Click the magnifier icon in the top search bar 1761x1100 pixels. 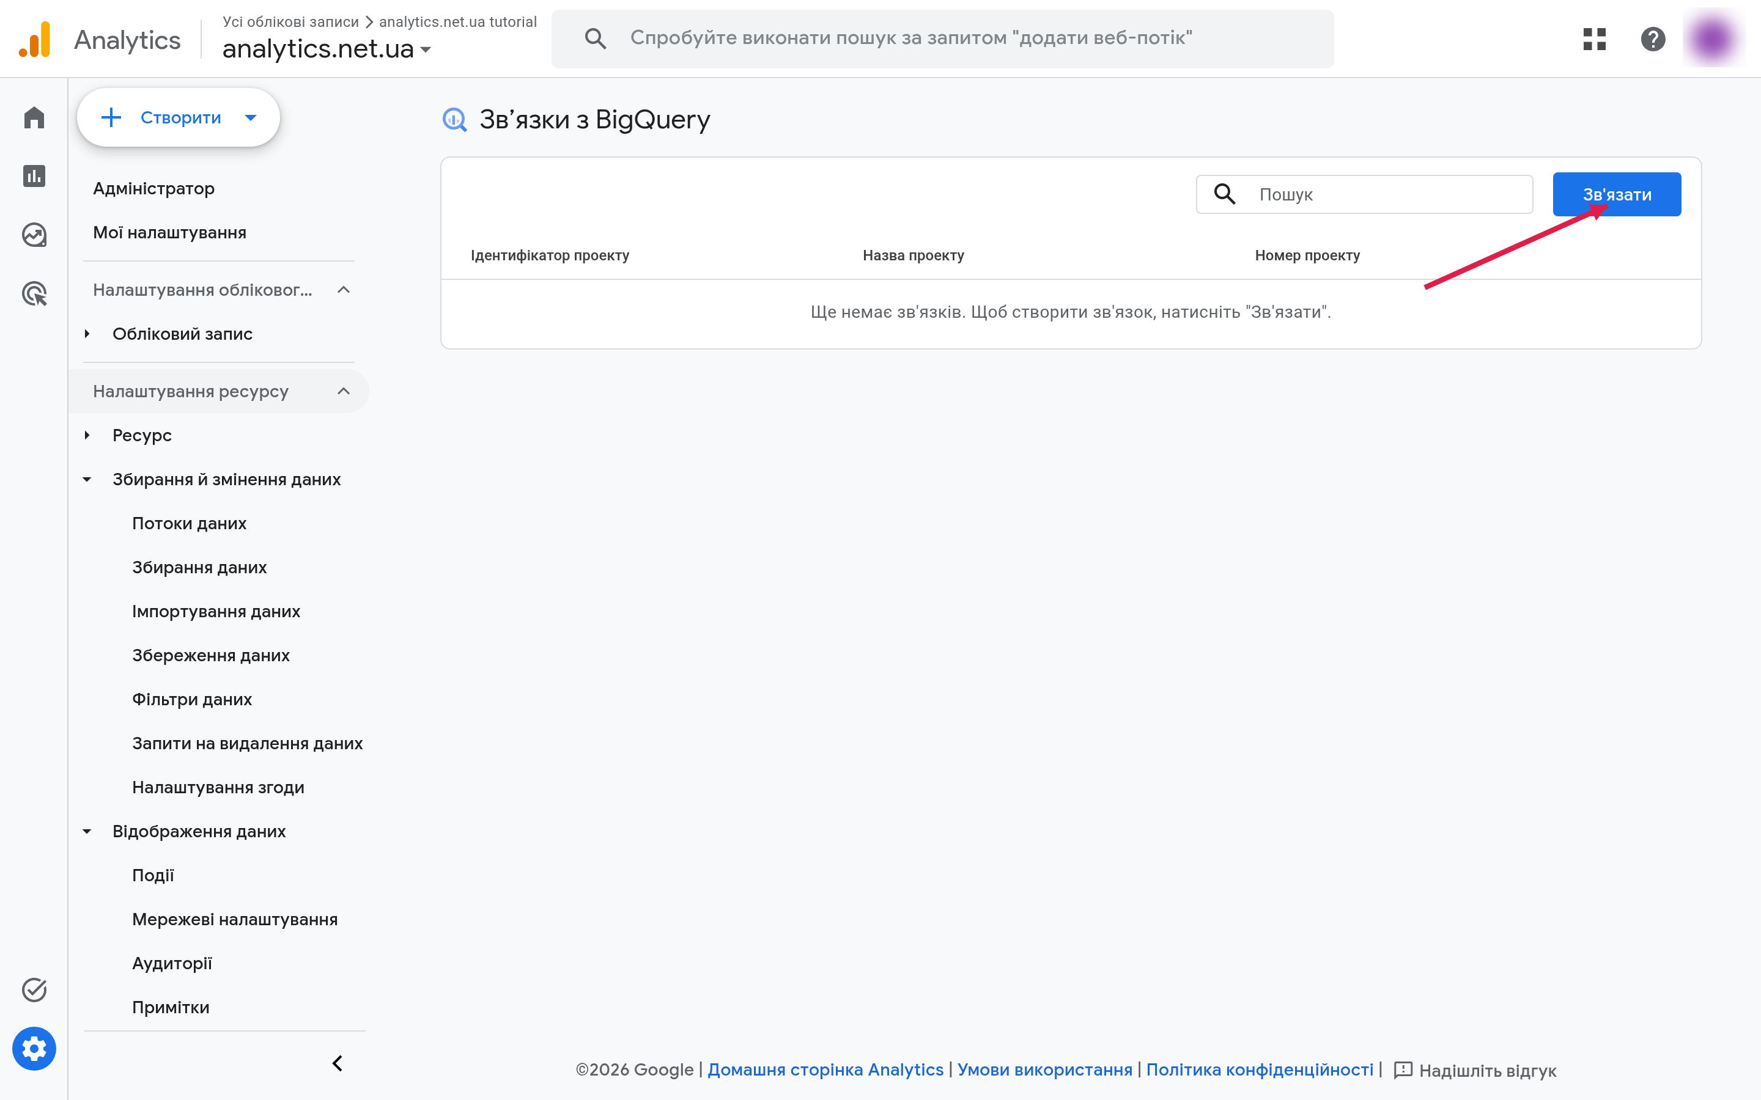click(x=595, y=38)
